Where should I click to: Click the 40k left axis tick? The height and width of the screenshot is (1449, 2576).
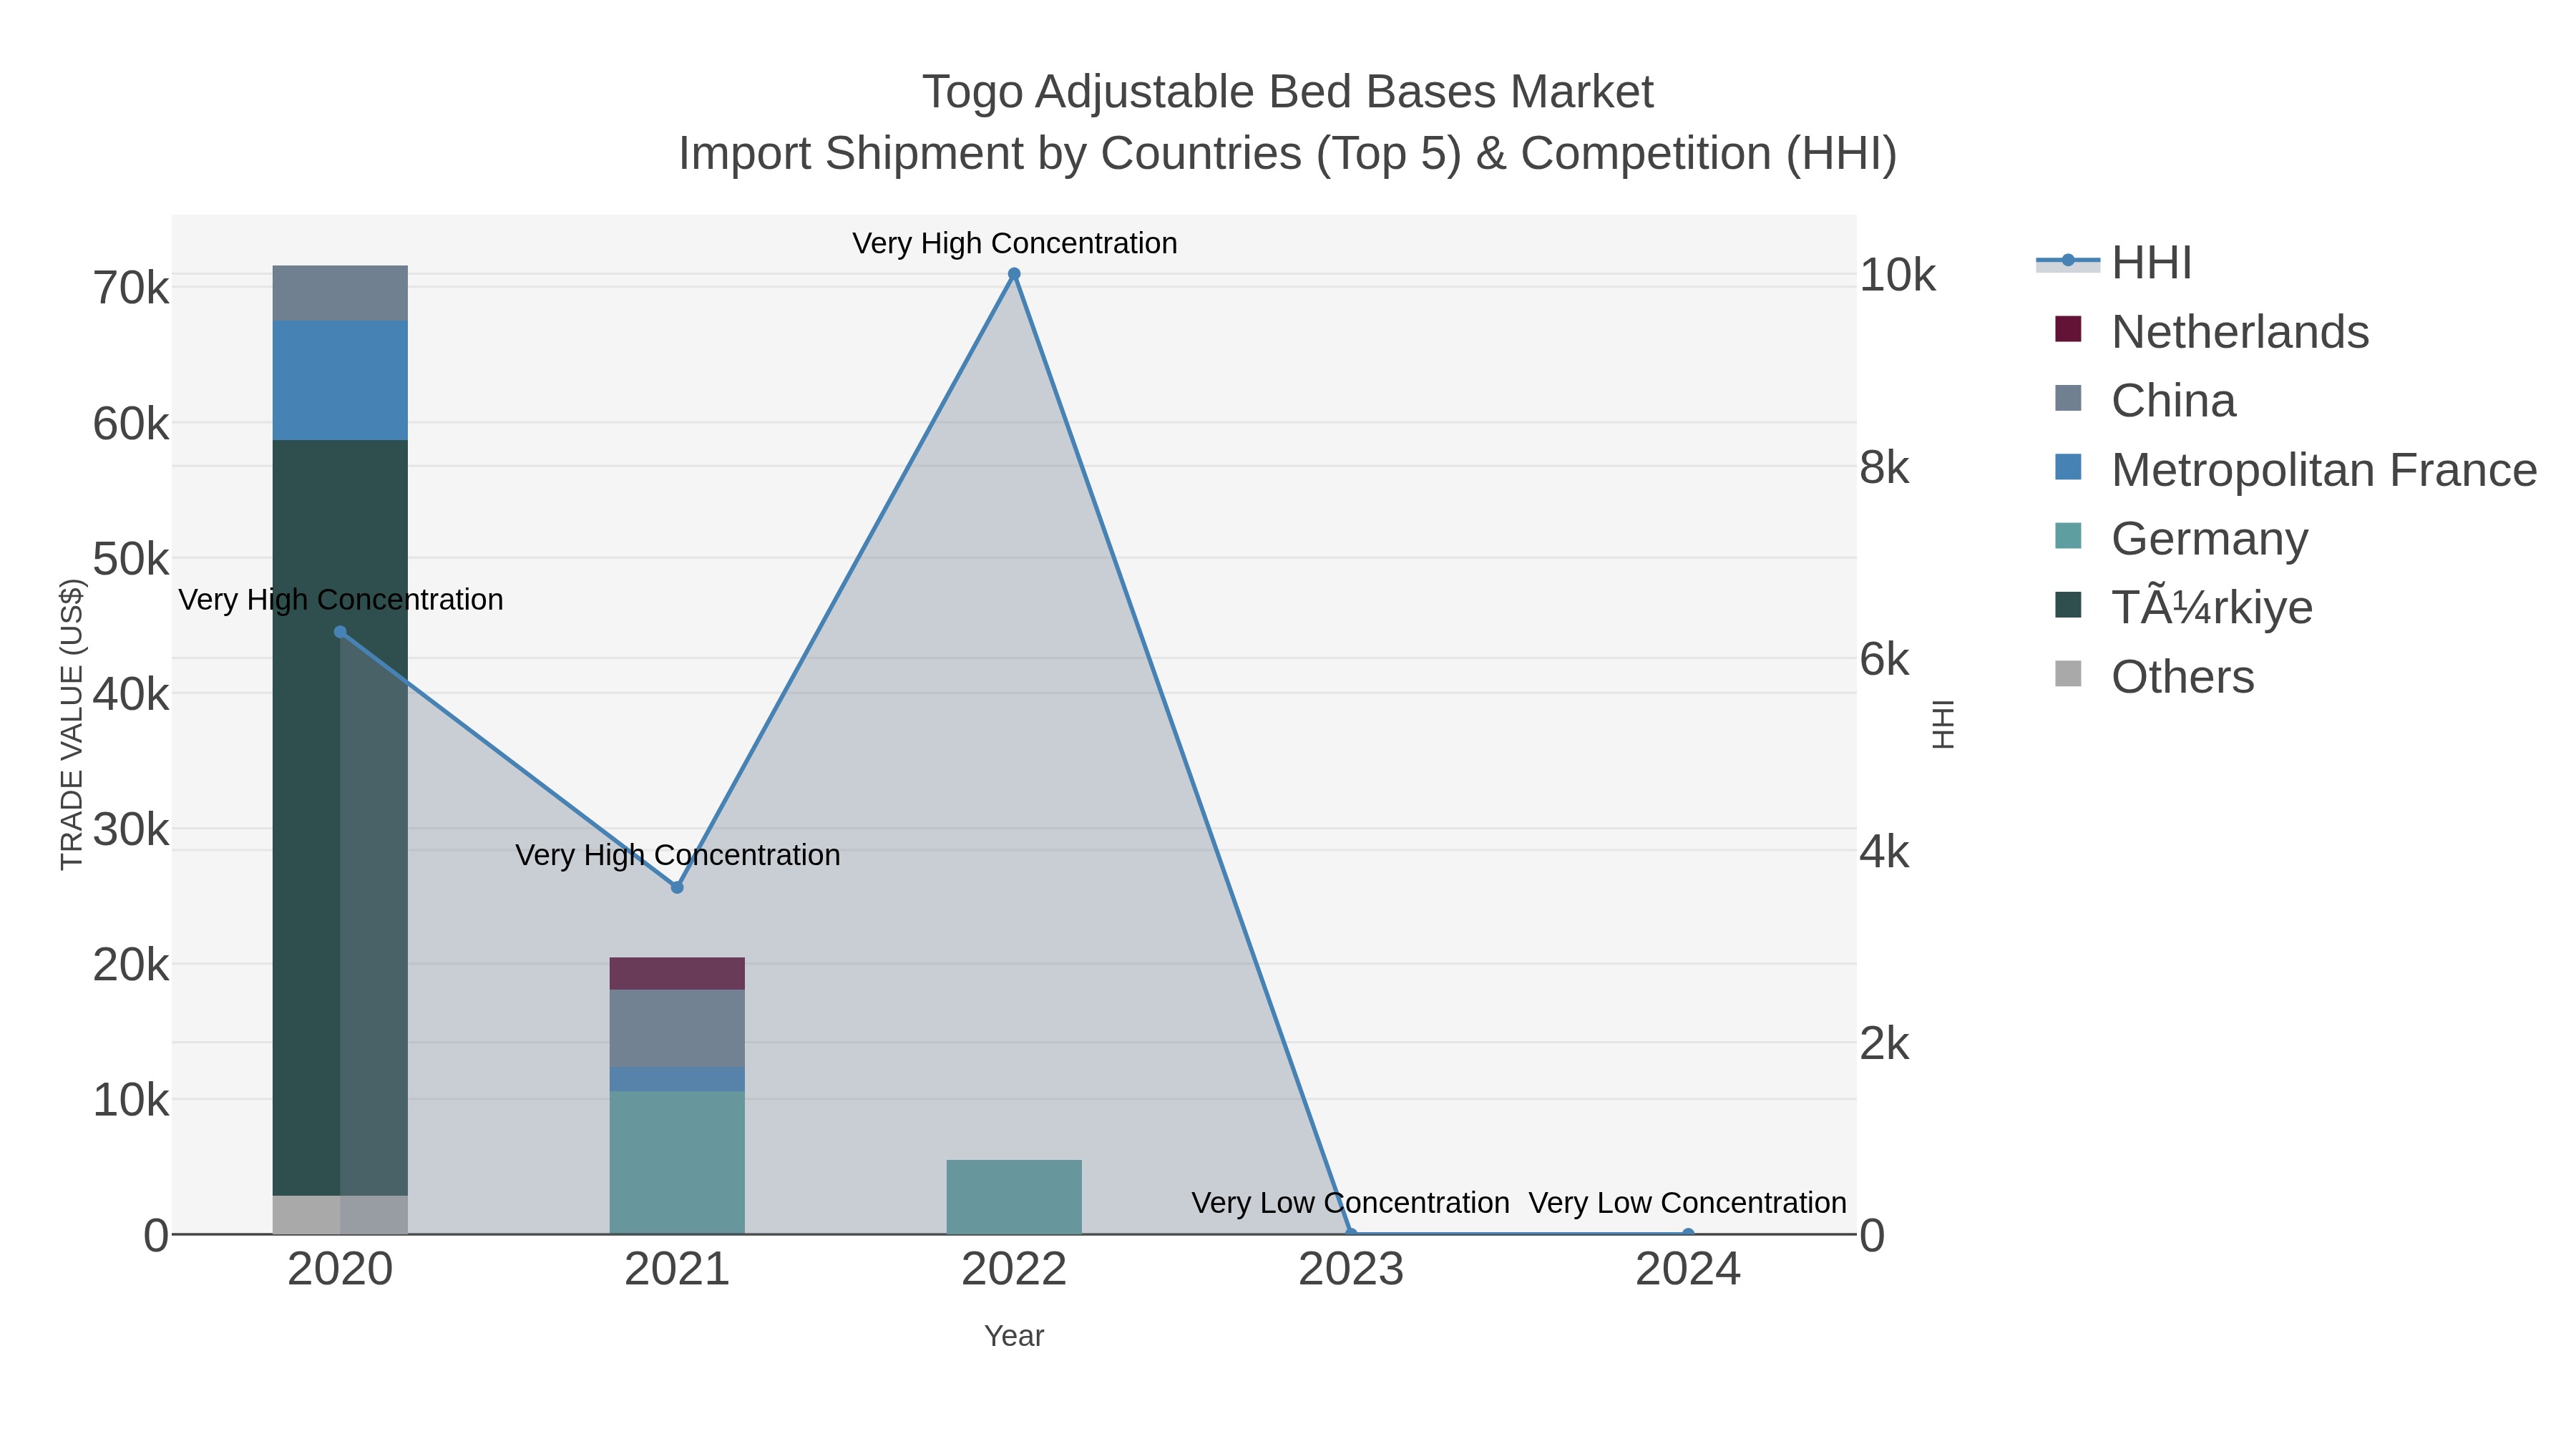pyautogui.click(x=131, y=694)
